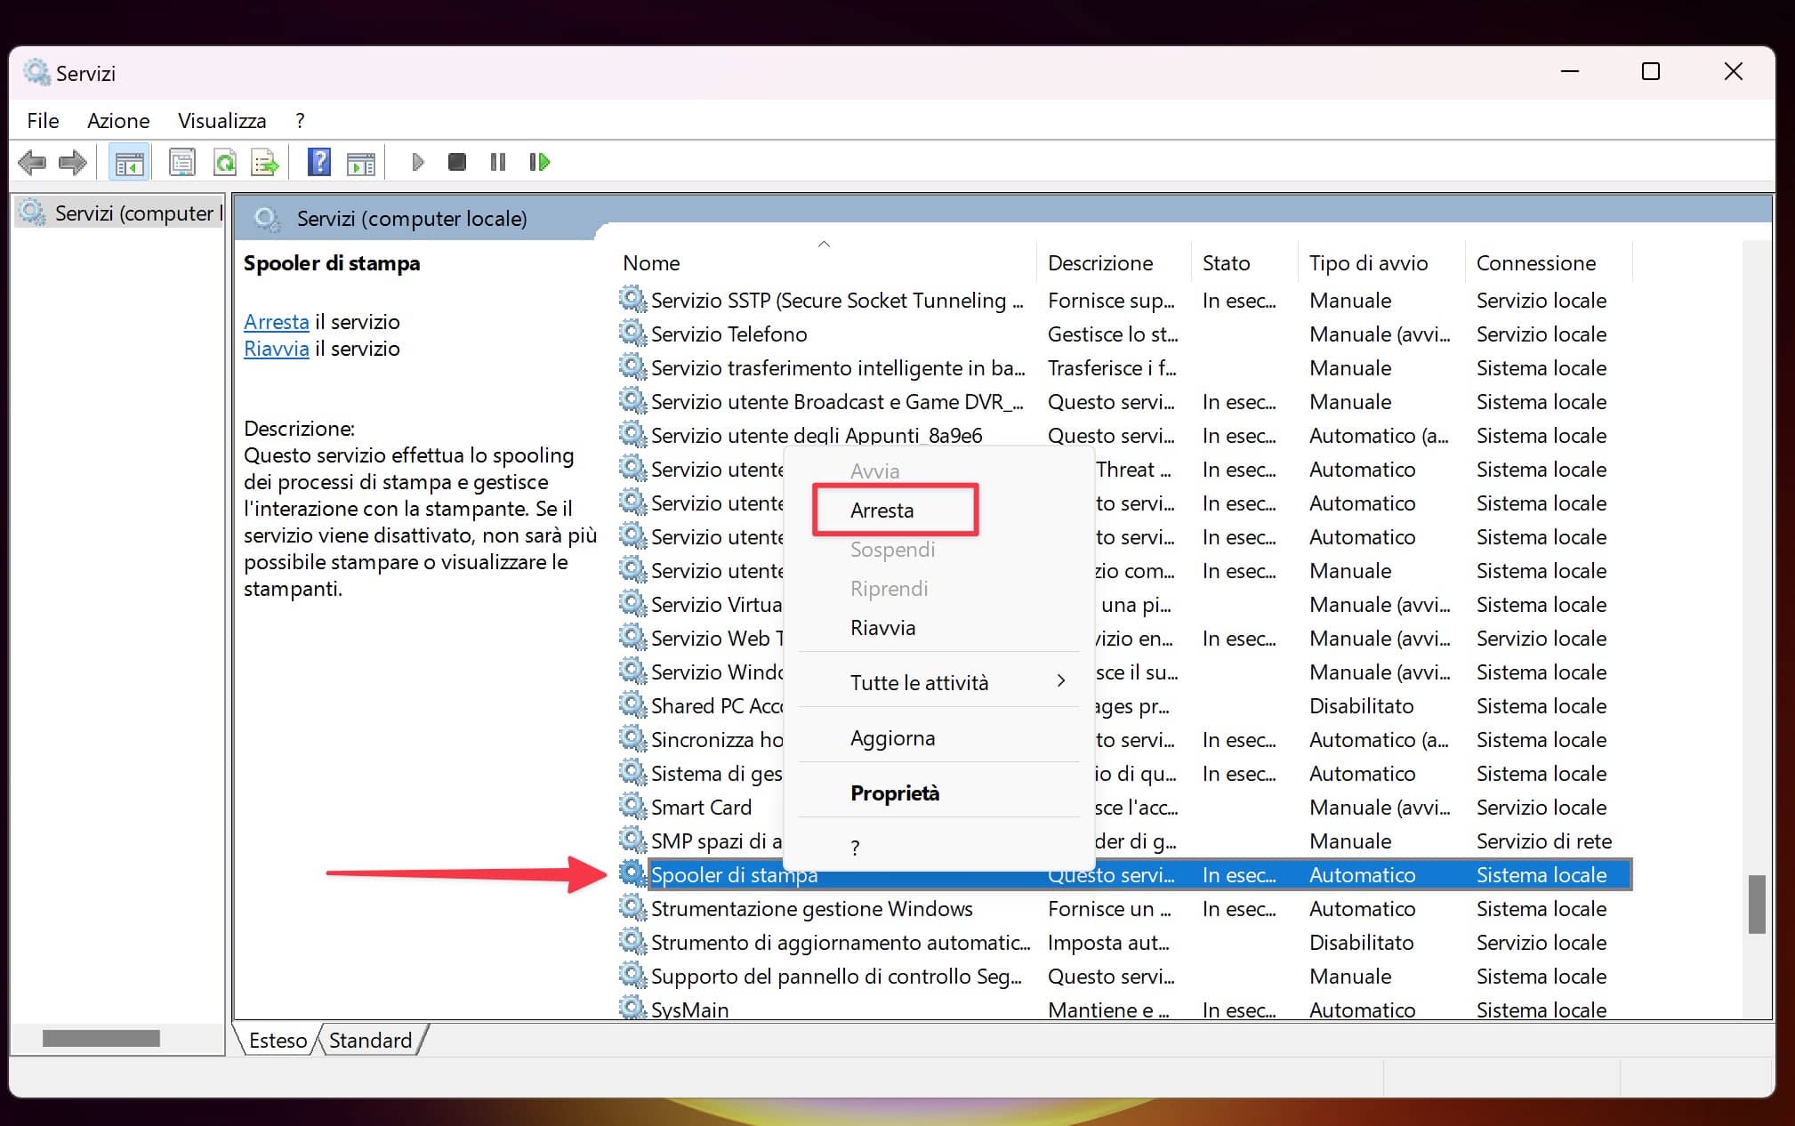Click the Back arrow toolbar icon
The width and height of the screenshot is (1795, 1126).
(x=32, y=162)
